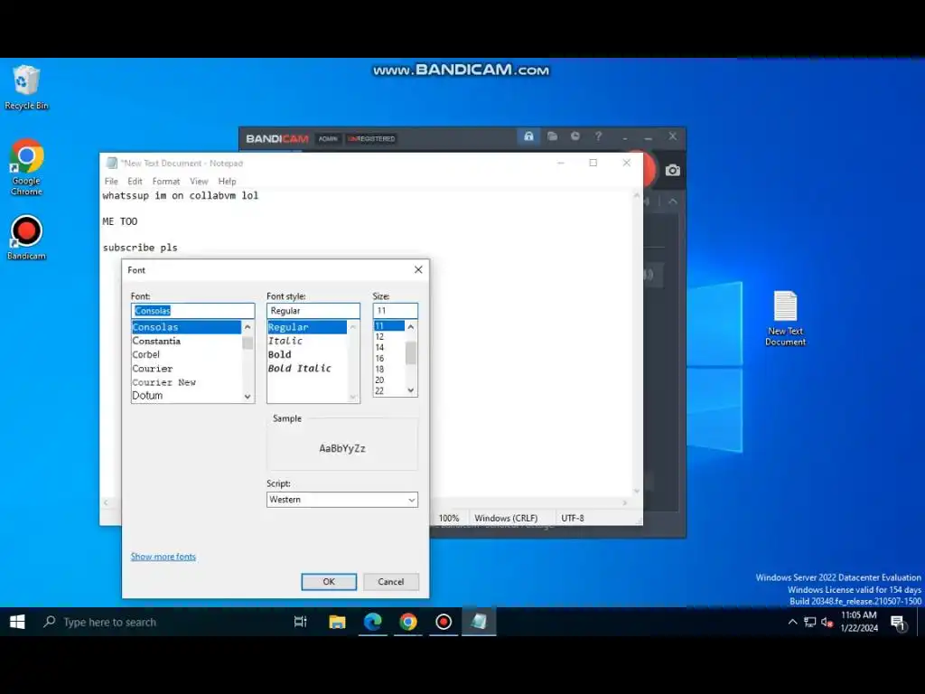925x694 pixels.
Task: Open the Bandicam desktop shortcut
Action: [x=26, y=238]
